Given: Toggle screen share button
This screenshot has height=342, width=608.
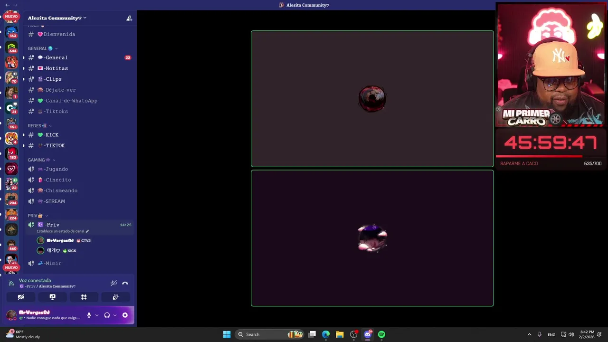Looking at the screenshot, I should point(52,297).
